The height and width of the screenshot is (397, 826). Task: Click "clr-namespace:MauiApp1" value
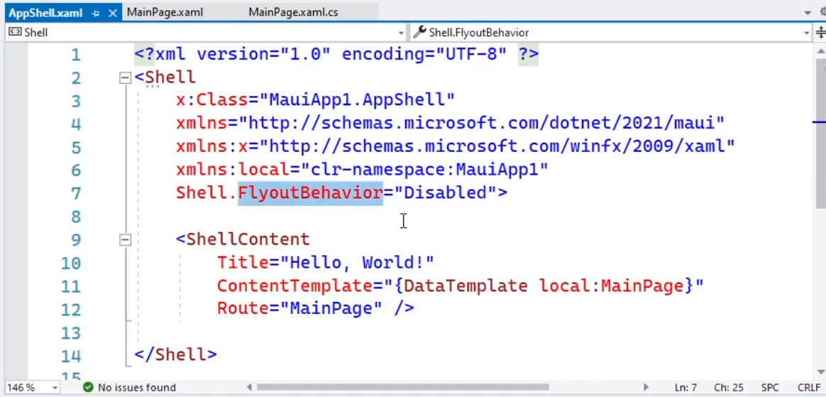424,169
